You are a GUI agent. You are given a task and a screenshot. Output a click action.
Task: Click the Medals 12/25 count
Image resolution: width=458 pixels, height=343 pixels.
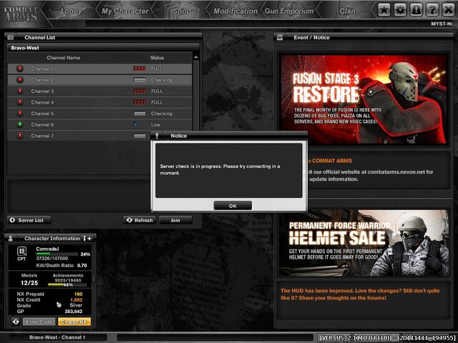pos(29,283)
